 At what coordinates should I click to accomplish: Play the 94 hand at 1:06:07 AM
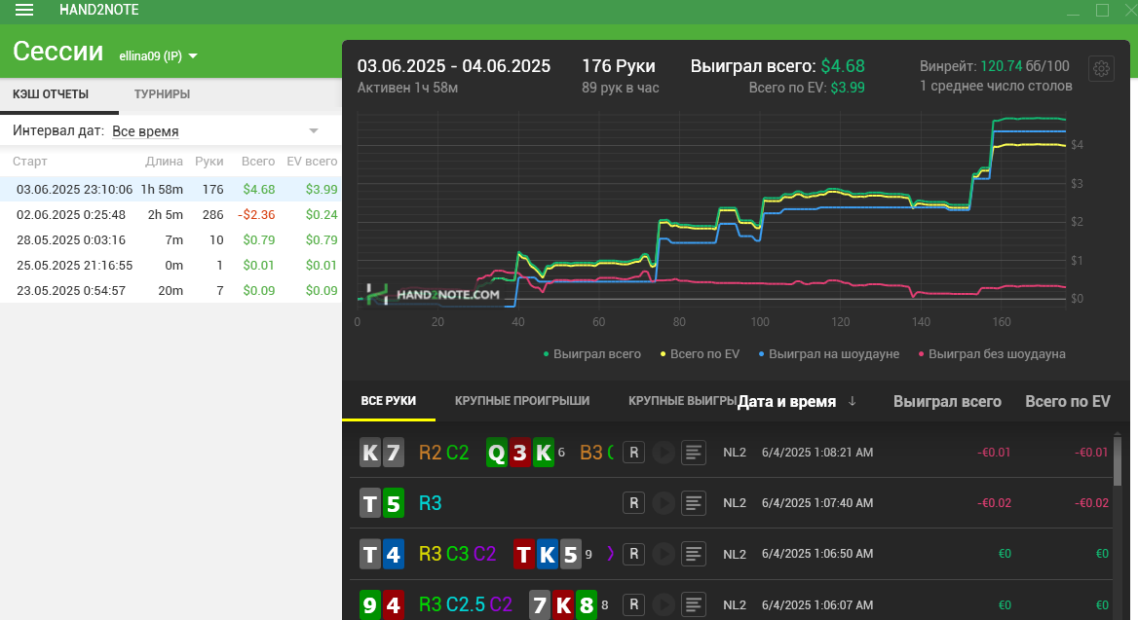coord(664,604)
